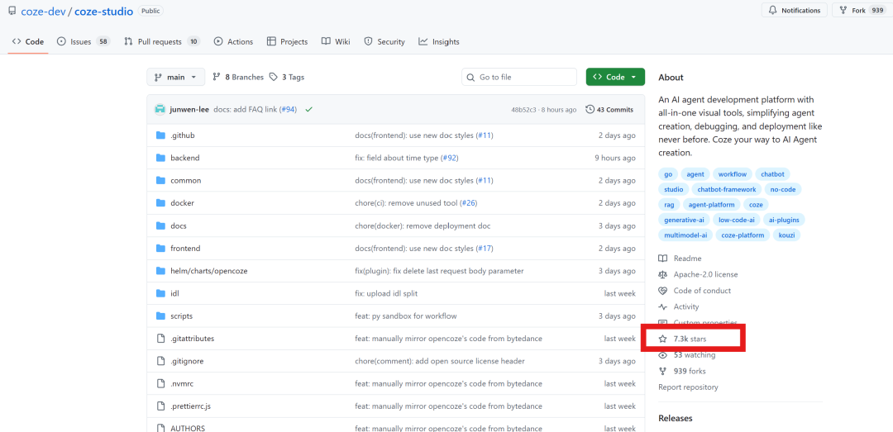Click the .gitignore file icon
This screenshot has height=432, width=893.
pos(161,361)
